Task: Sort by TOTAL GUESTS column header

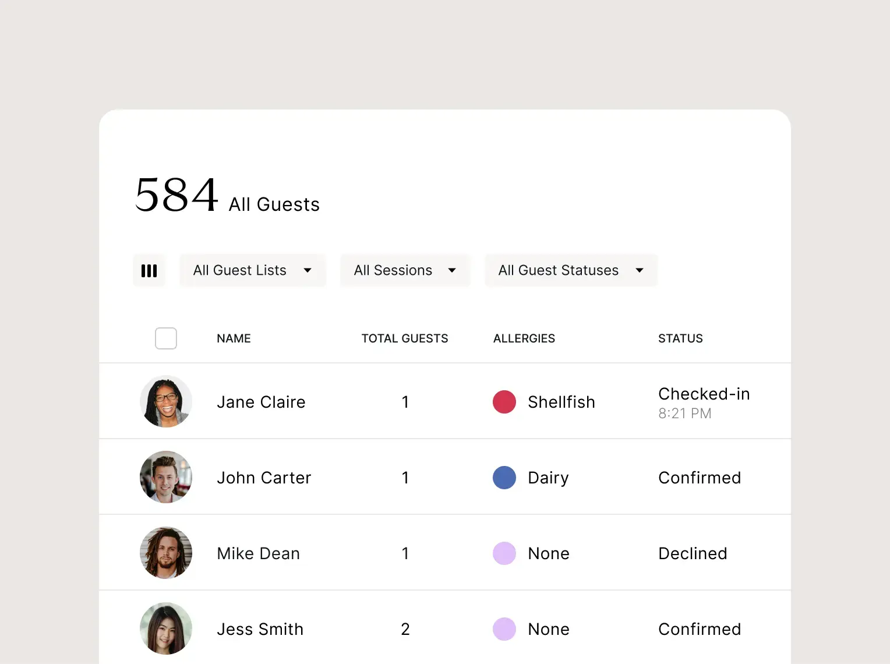Action: (405, 338)
